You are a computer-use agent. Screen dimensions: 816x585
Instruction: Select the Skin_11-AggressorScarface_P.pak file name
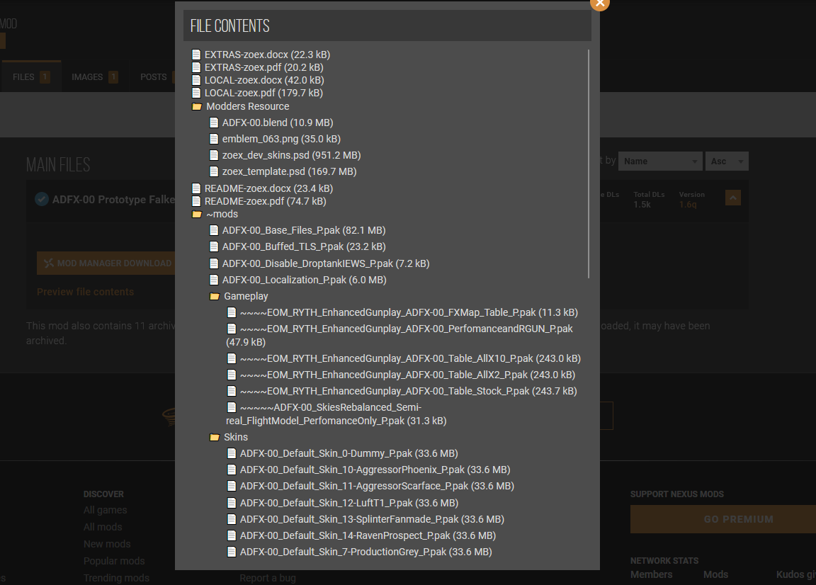[377, 486]
